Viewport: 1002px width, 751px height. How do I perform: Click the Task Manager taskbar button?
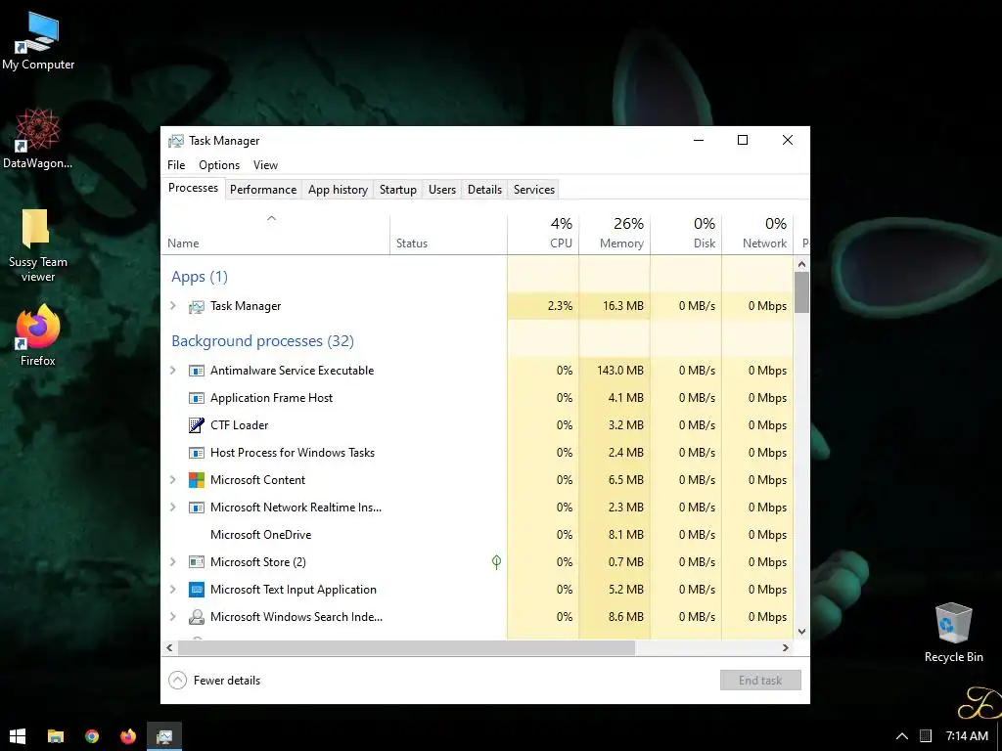tap(164, 736)
